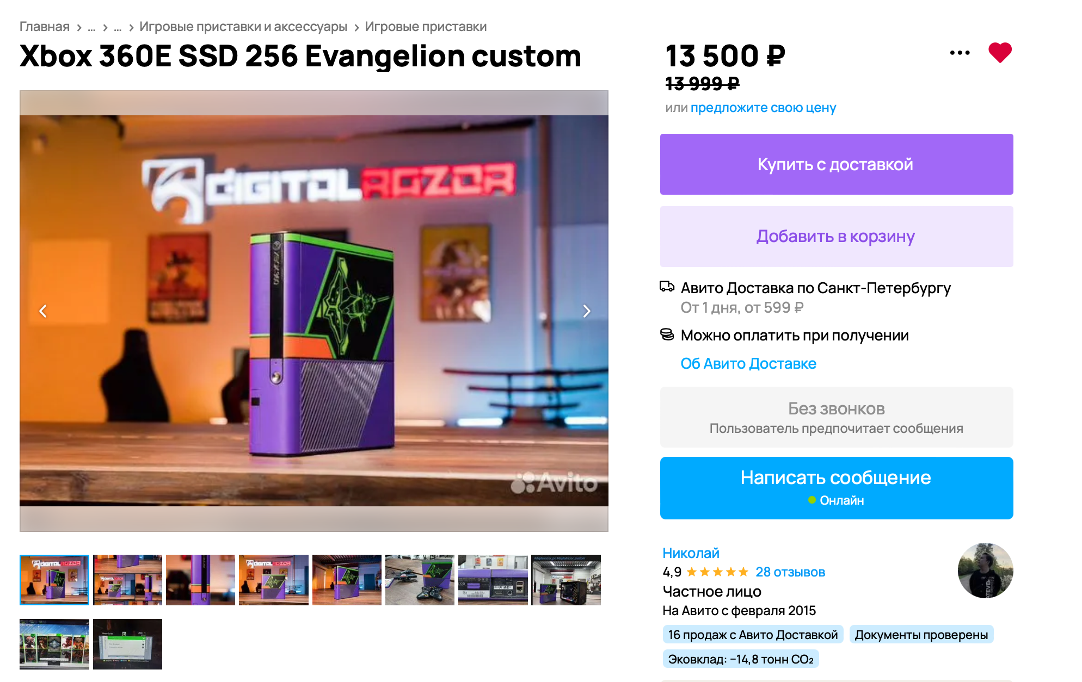Expand first collapsed breadcrumb ellipsis
The width and height of the screenshot is (1082, 682).
pyautogui.click(x=91, y=27)
